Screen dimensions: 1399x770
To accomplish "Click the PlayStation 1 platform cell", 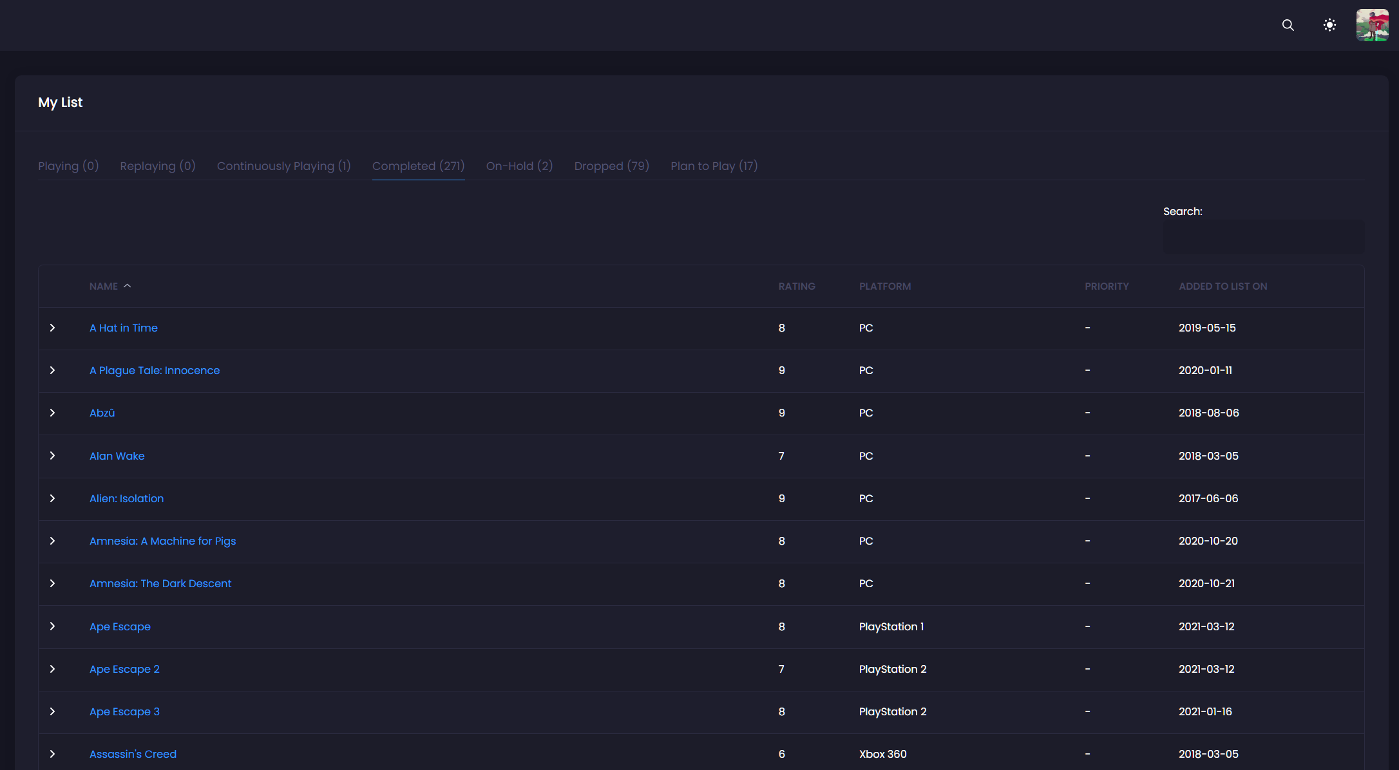I will coord(891,626).
